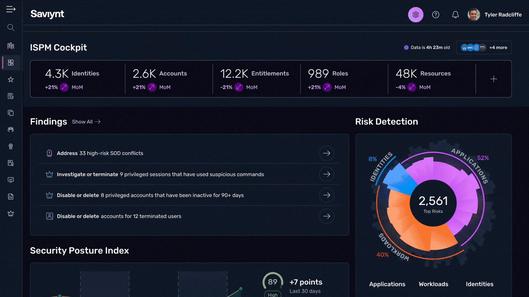
Task: Open the notifications bell
Action: (x=455, y=15)
